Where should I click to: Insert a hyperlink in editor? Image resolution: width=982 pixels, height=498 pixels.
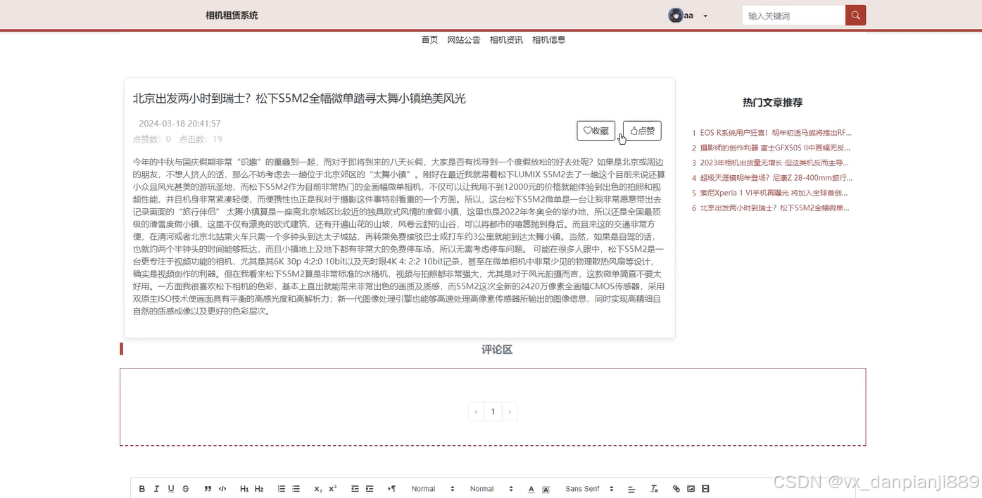pos(676,489)
